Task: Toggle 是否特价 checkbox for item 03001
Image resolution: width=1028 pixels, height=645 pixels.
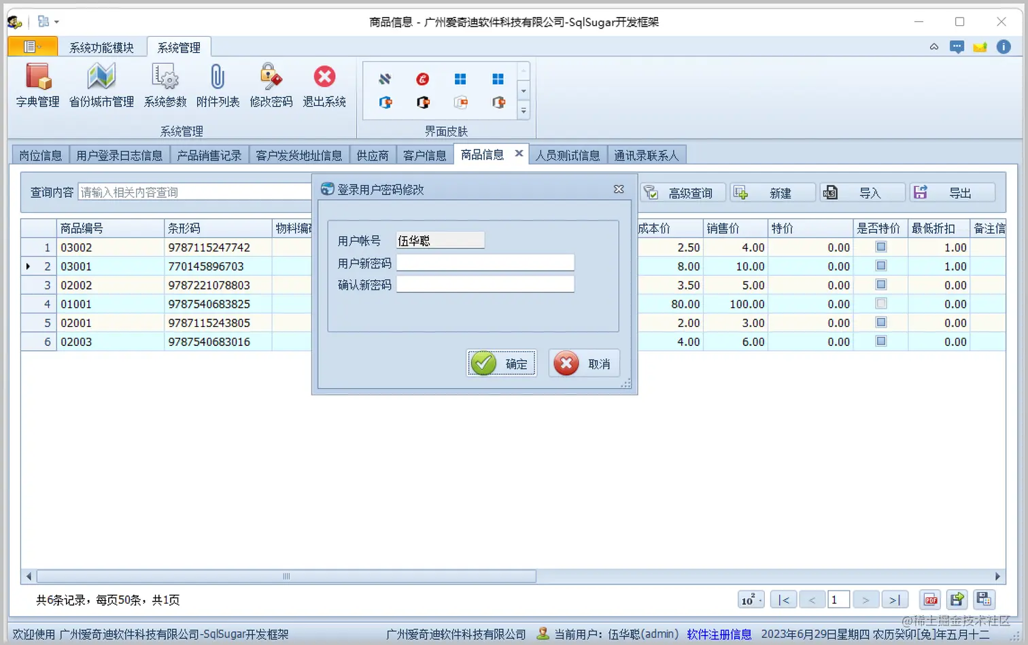Action: tap(881, 266)
